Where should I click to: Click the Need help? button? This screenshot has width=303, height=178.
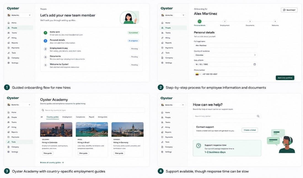click(x=289, y=10)
